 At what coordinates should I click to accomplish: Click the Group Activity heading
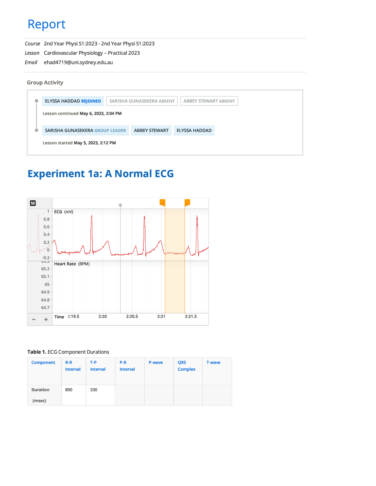[45, 82]
